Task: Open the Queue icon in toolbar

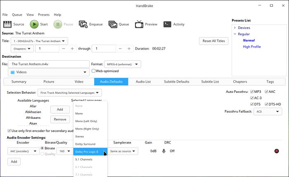Action: 113,24
